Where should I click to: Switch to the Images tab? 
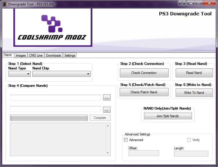(21, 55)
